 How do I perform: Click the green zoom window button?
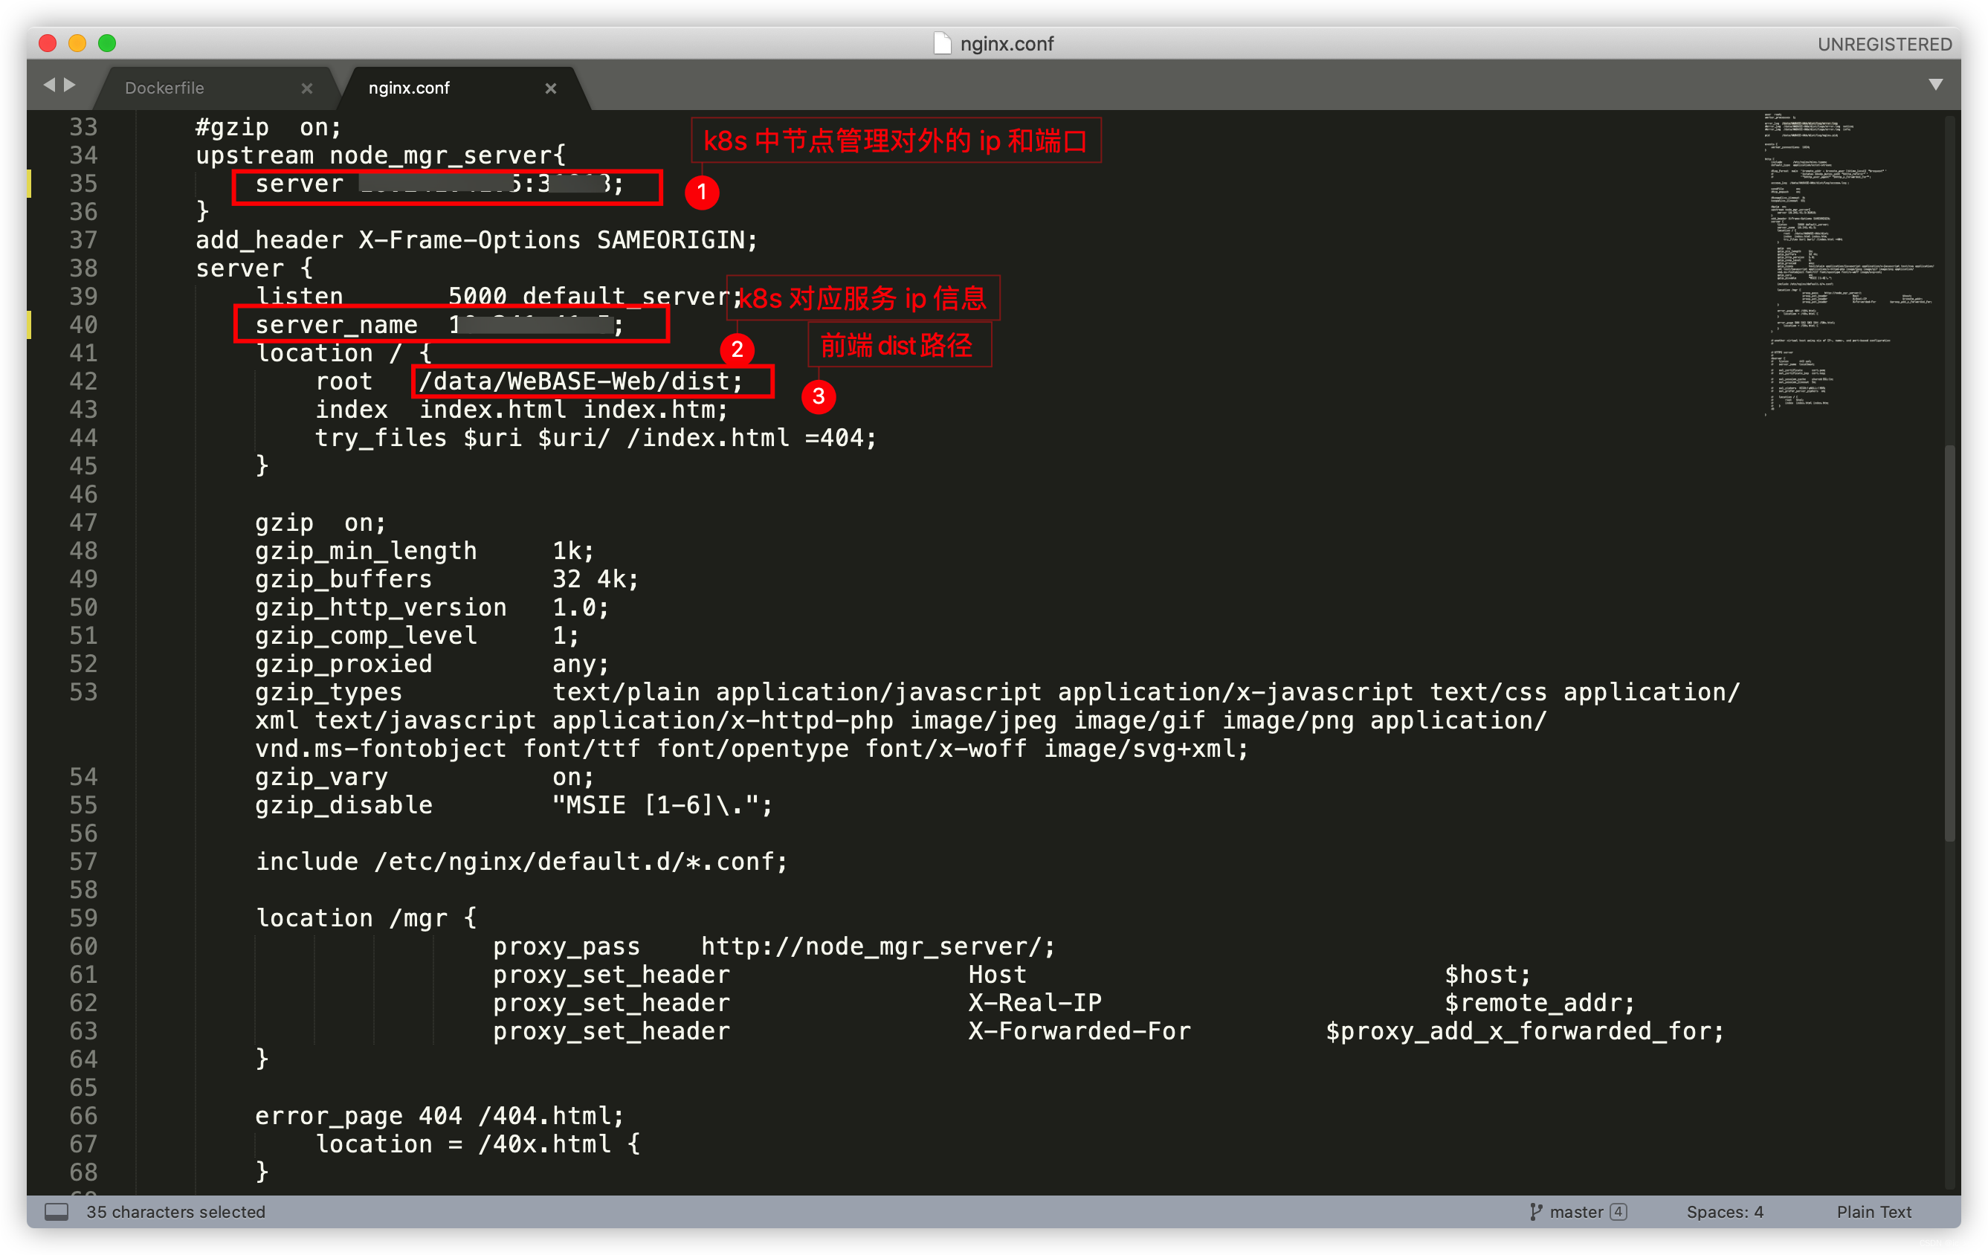[x=107, y=43]
